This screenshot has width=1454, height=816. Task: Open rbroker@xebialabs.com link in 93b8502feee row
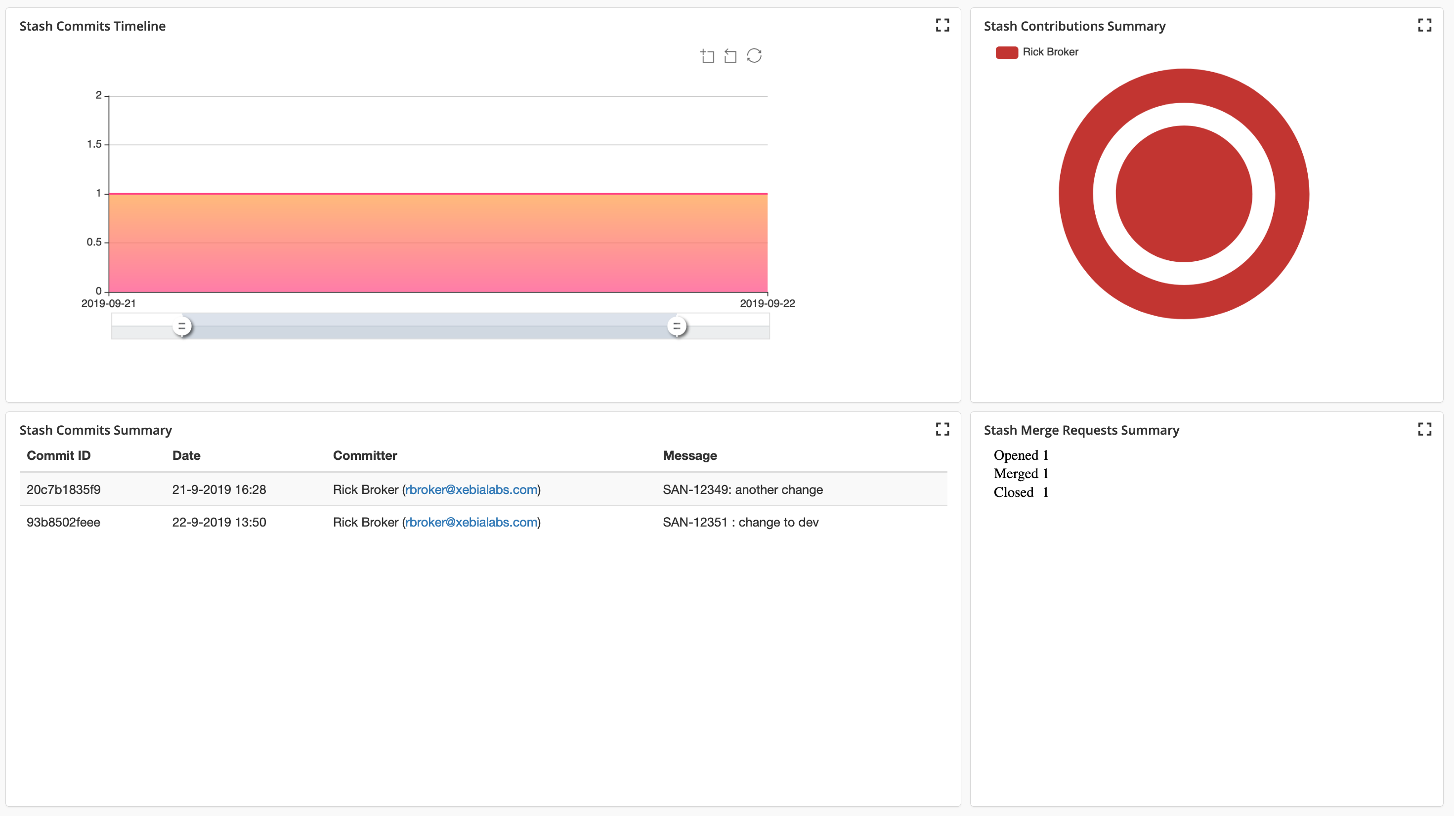[x=471, y=522]
